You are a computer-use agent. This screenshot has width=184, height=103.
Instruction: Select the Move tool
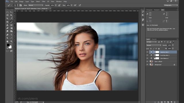[x=11, y=12]
